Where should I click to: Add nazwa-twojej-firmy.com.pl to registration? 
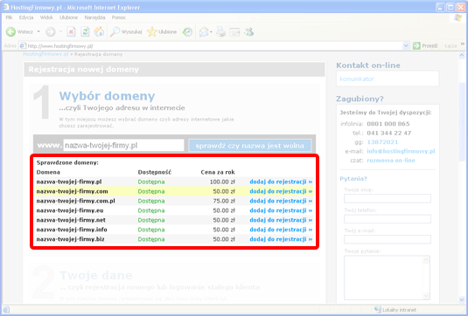click(281, 201)
